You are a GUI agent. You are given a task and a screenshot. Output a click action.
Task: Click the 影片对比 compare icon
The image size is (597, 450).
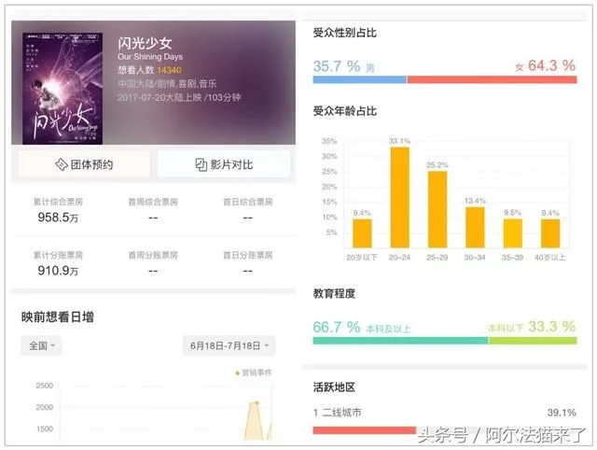click(201, 164)
